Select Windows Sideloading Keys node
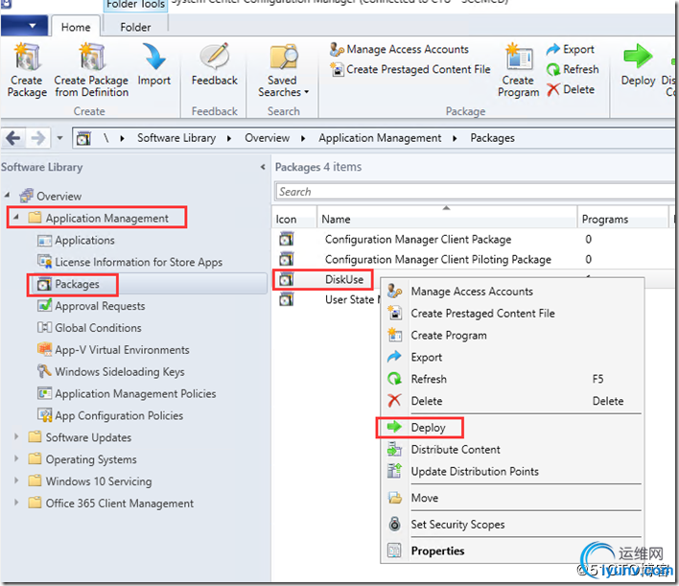679x586 pixels. tap(111, 371)
